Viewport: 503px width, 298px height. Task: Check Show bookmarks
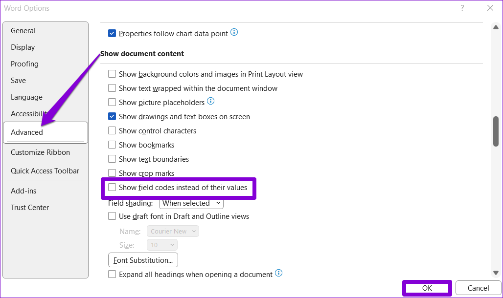(112, 145)
